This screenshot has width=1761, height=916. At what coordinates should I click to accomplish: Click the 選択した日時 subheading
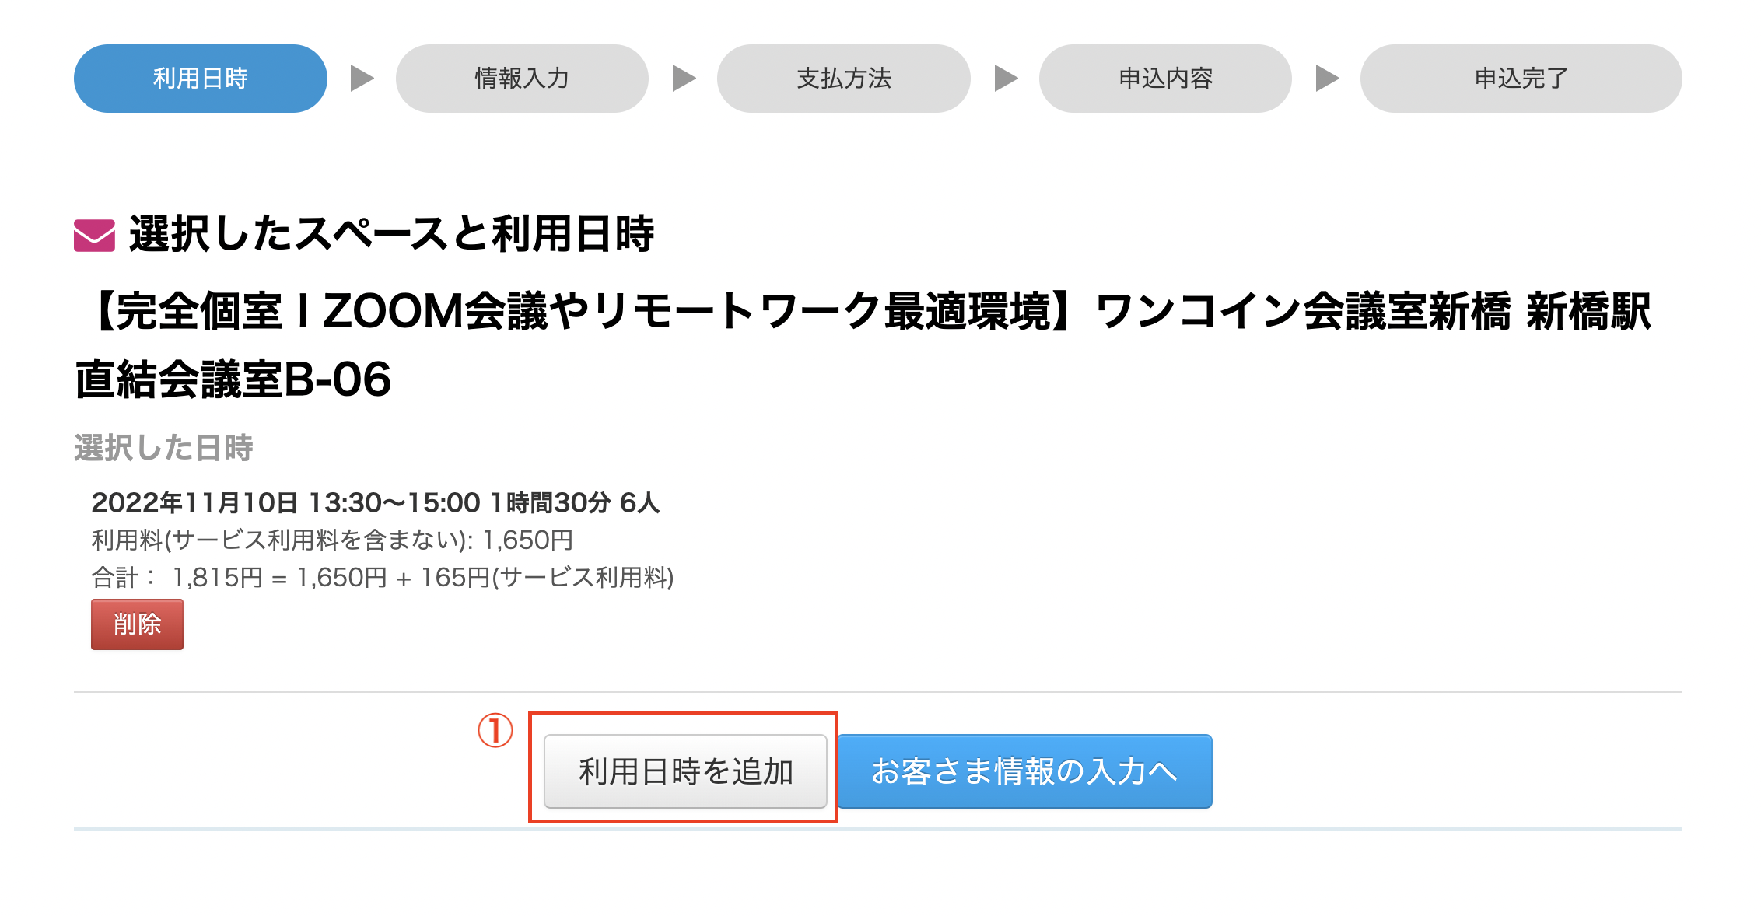coord(163,448)
